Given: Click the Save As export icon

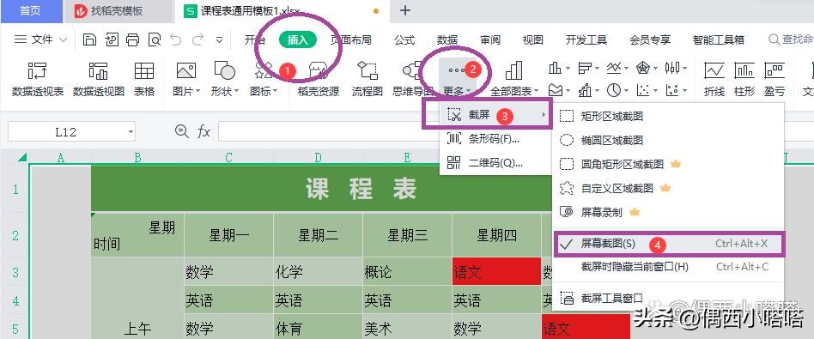Looking at the screenshot, I should tap(112, 39).
